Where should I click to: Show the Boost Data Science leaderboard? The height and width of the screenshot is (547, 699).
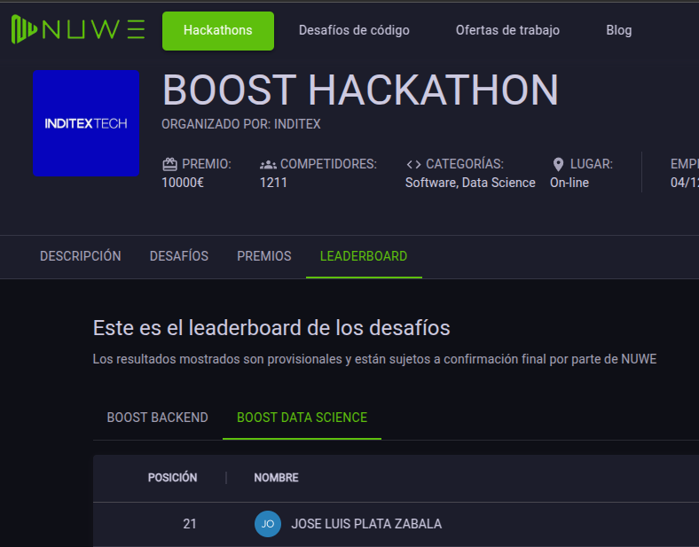click(x=302, y=418)
